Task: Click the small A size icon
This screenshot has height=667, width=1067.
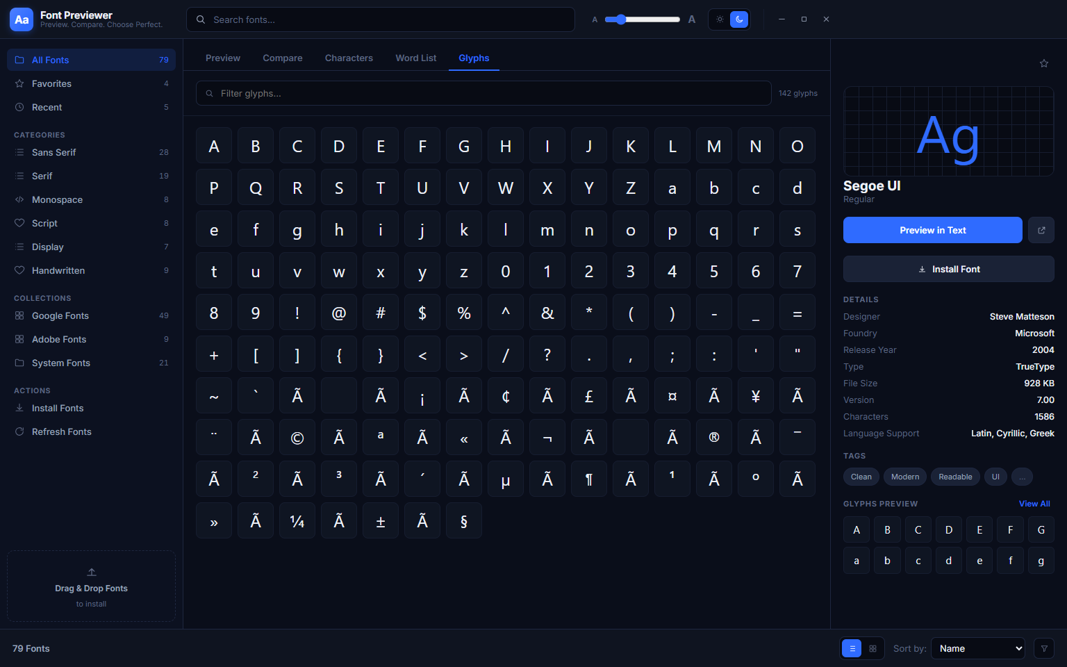Action: click(x=595, y=19)
